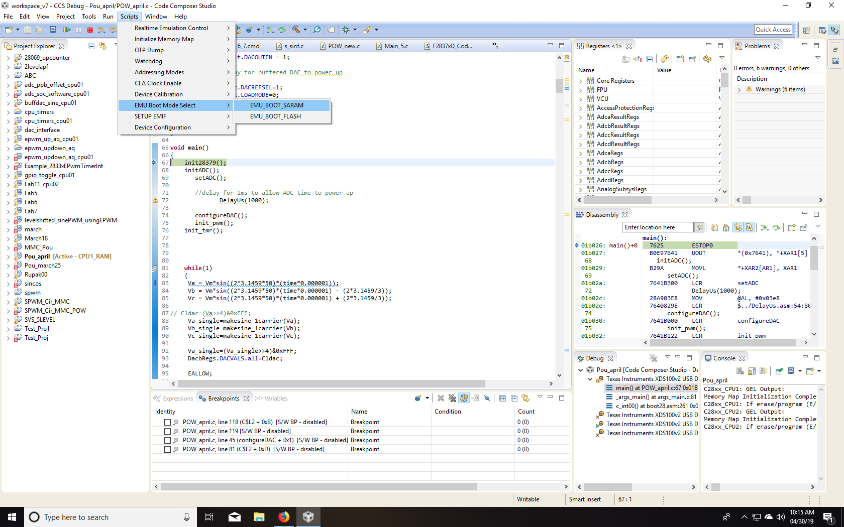The image size is (844, 527).
Task: Click the Home icon in Disassembly view
Action: [x=726, y=227]
